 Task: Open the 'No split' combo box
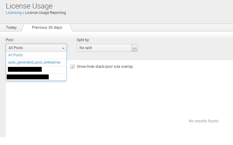(104, 48)
